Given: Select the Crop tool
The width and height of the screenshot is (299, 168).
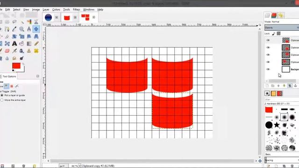Looking at the screenshot, I should [7, 36].
